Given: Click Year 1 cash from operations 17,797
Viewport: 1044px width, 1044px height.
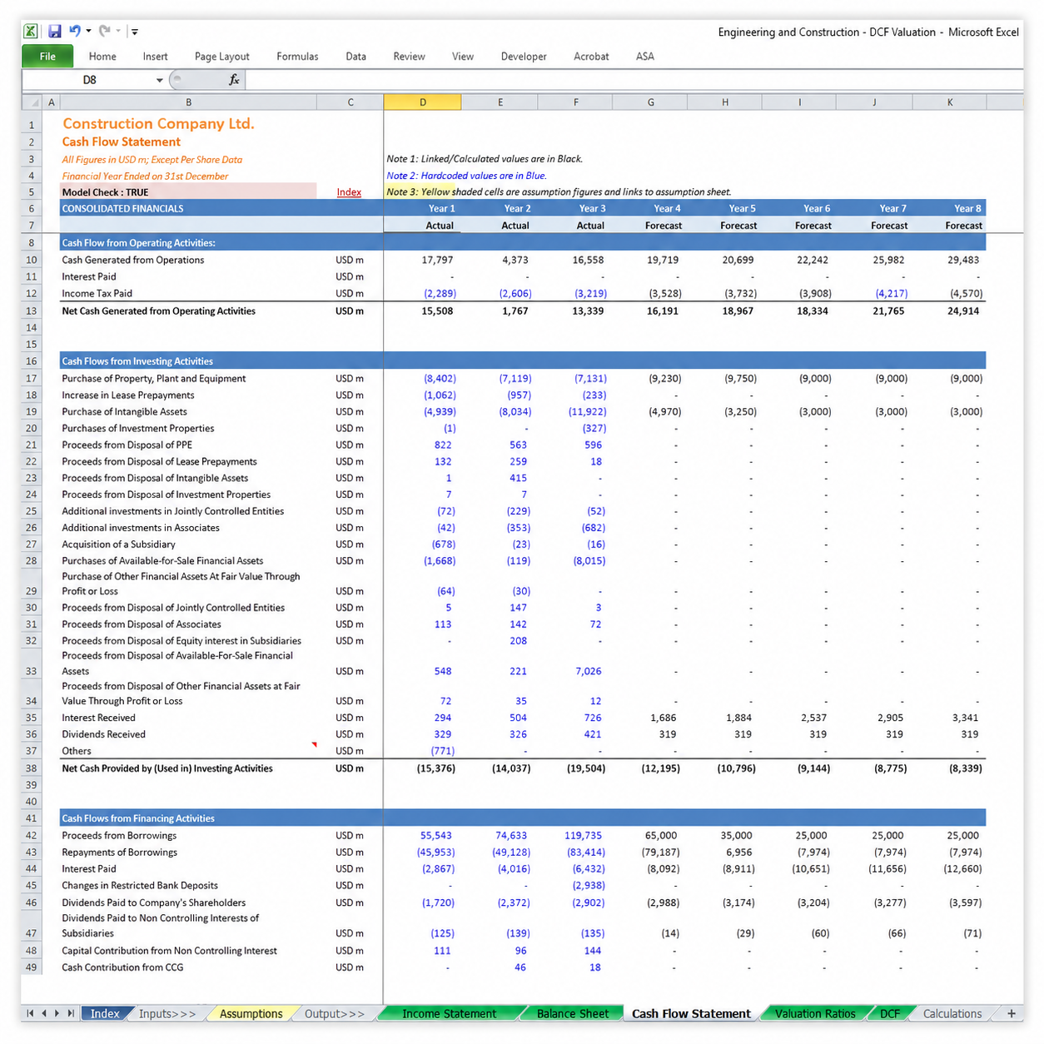Looking at the screenshot, I should (437, 260).
